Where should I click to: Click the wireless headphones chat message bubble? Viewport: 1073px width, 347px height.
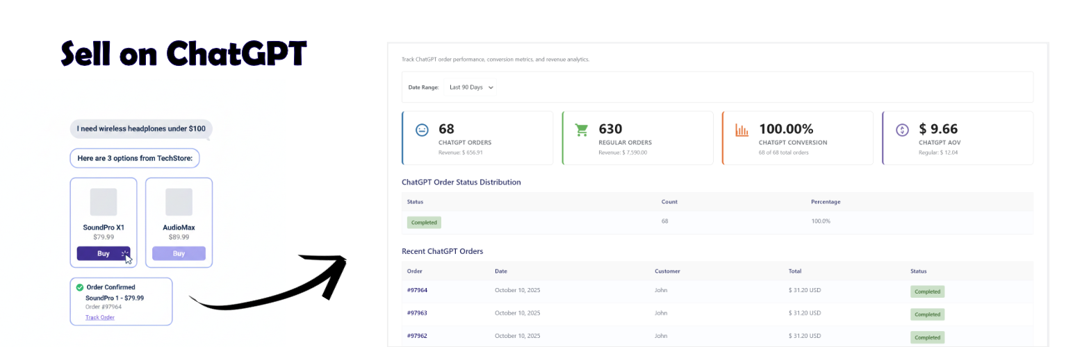[141, 129]
